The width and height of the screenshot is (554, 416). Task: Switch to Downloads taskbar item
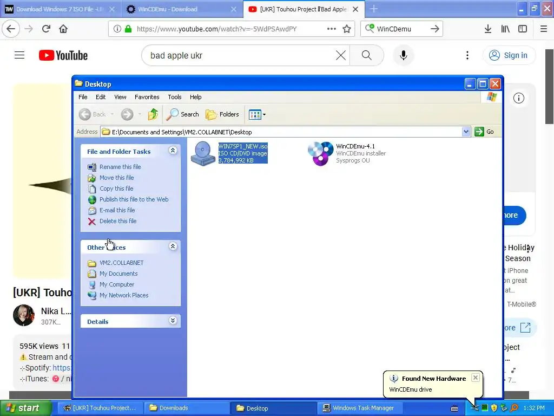coord(187,408)
